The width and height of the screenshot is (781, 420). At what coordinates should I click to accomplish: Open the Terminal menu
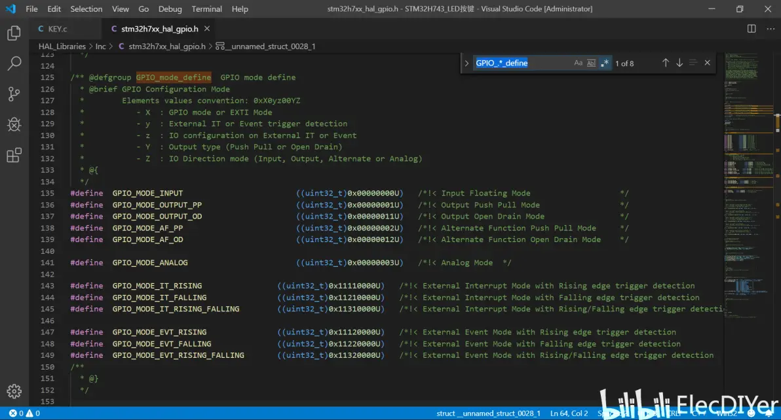click(206, 9)
